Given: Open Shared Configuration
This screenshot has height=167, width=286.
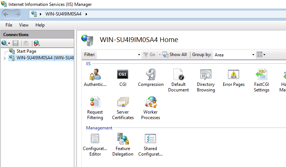Looking at the screenshot, I should click(150, 145).
